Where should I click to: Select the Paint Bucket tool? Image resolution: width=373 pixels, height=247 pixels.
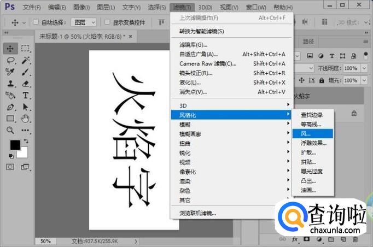pyautogui.click(x=10, y=95)
